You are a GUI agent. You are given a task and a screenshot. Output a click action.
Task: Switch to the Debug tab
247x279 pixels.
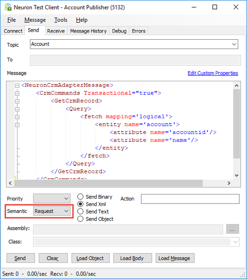coord(119,31)
